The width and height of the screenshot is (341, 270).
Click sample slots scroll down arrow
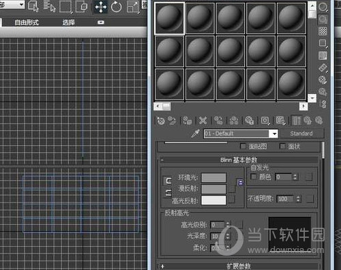point(312,98)
